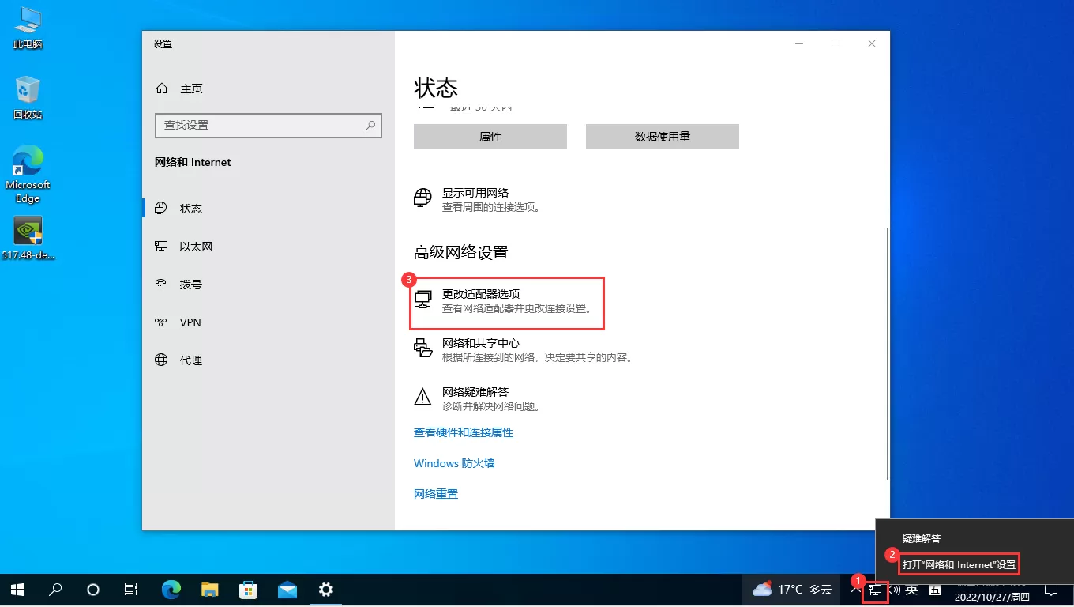Click 查看硬件和连接属性
This screenshot has height=607, width=1074.
pyautogui.click(x=464, y=432)
